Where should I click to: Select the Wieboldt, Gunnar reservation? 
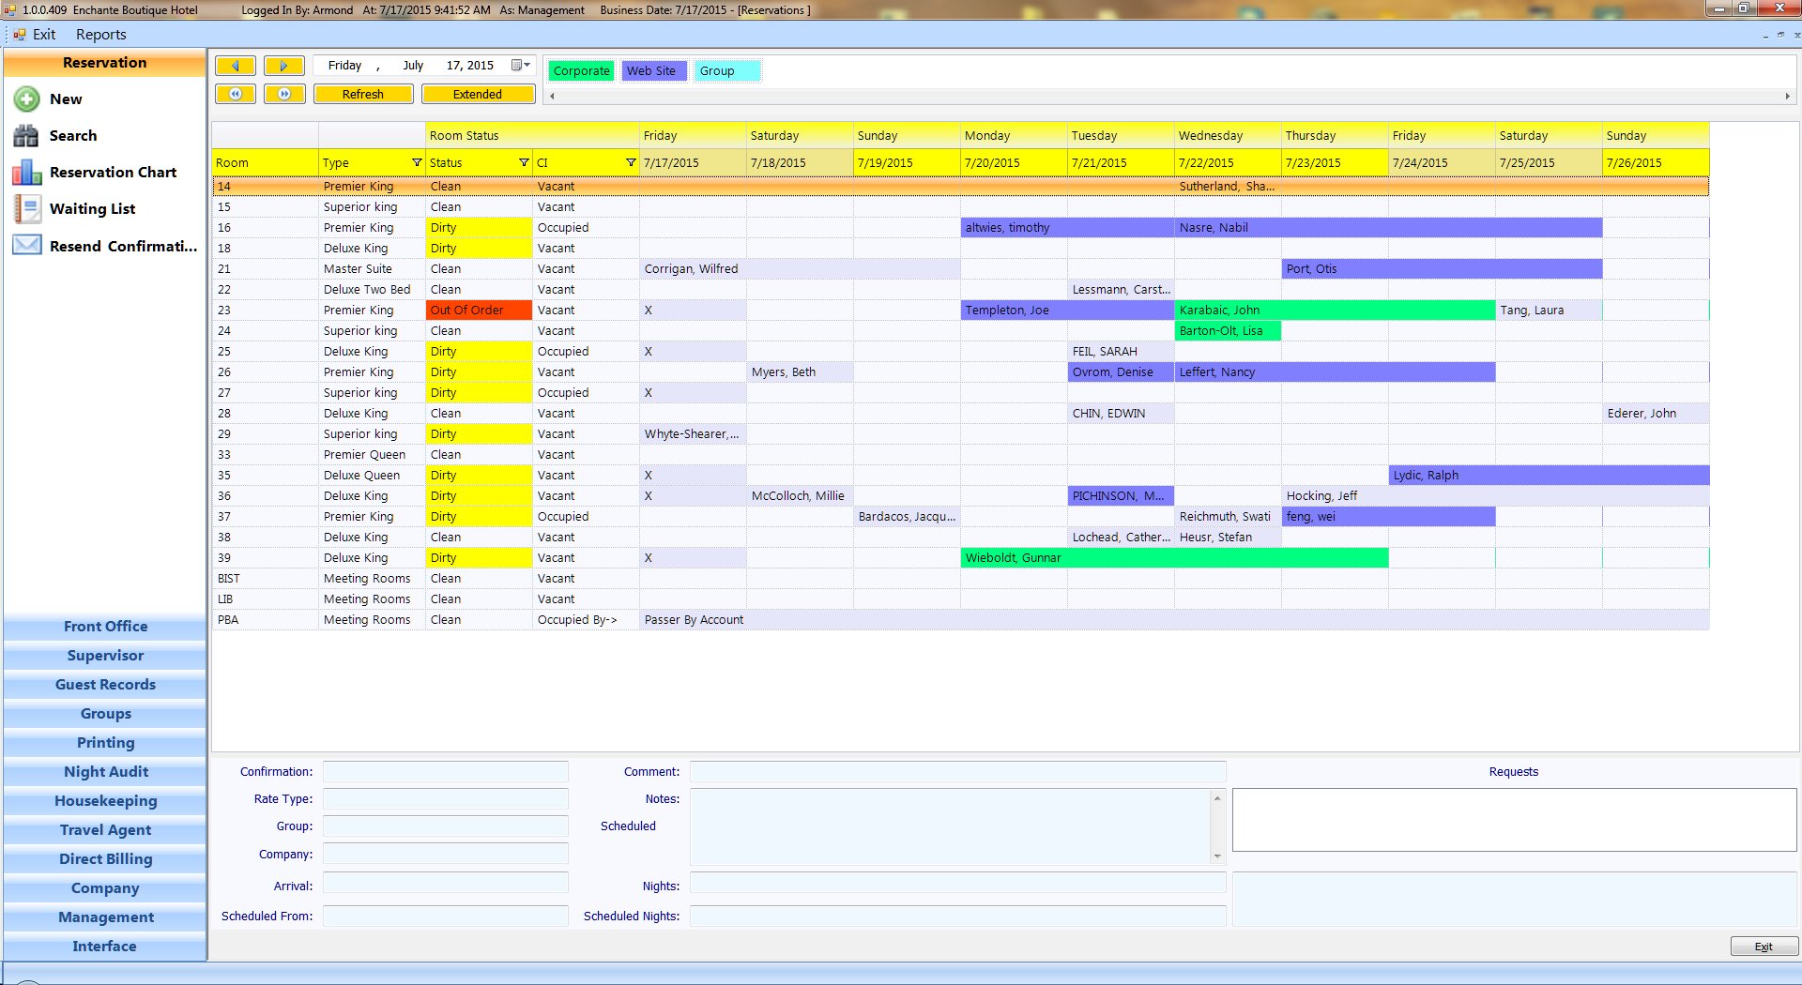[x=1174, y=558]
